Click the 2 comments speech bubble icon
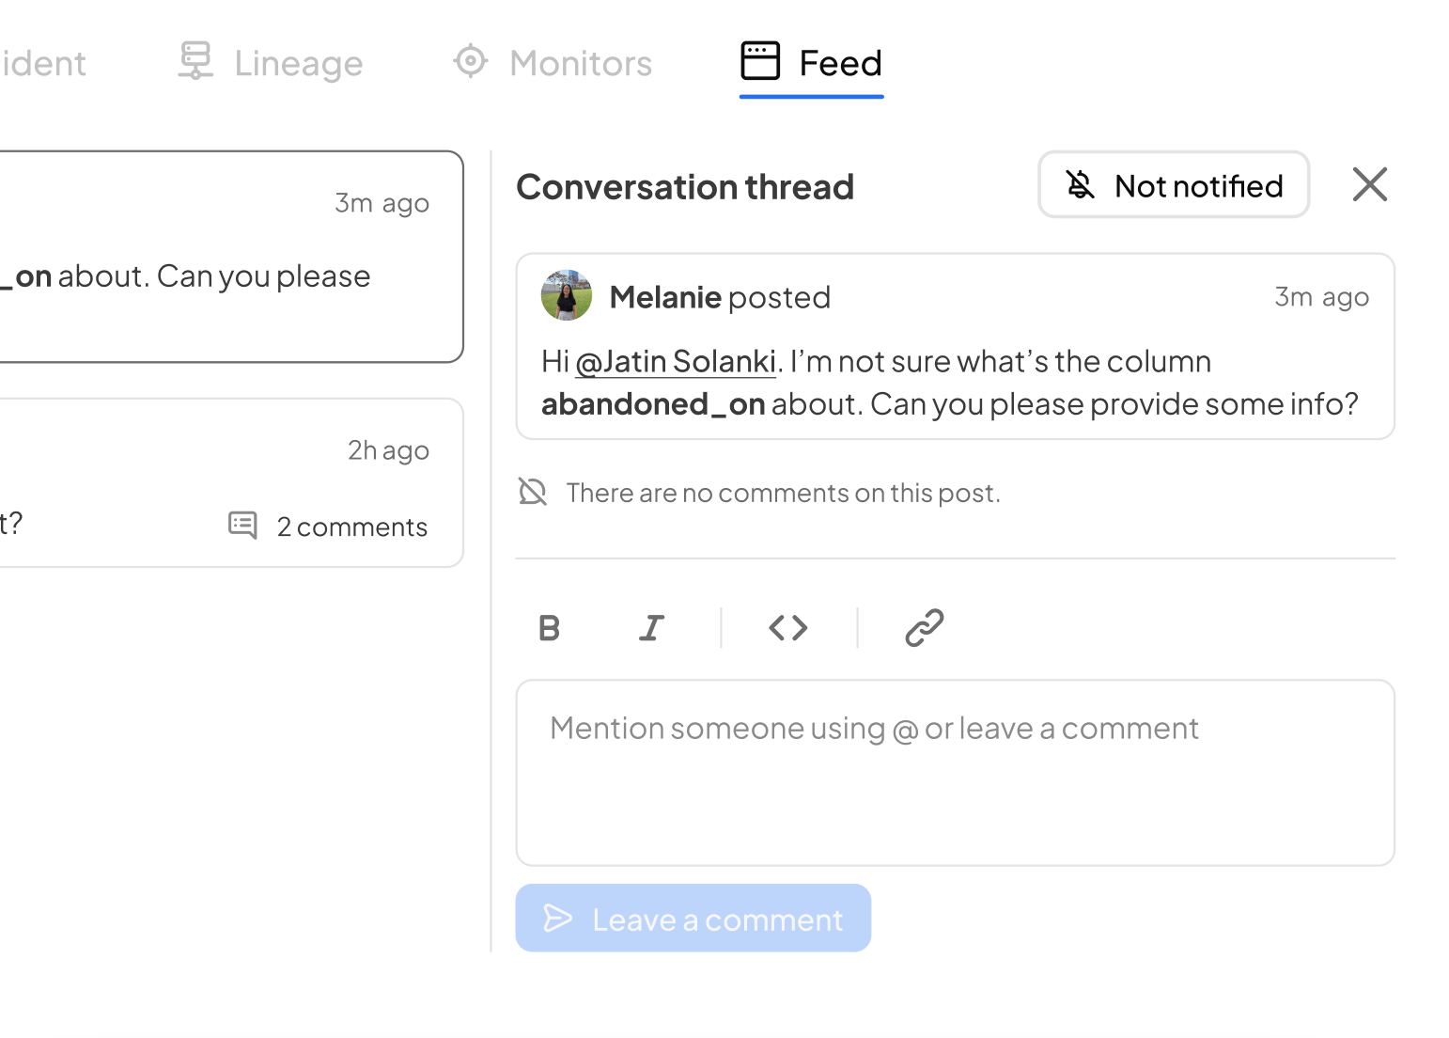The width and height of the screenshot is (1449, 1038). point(242,526)
